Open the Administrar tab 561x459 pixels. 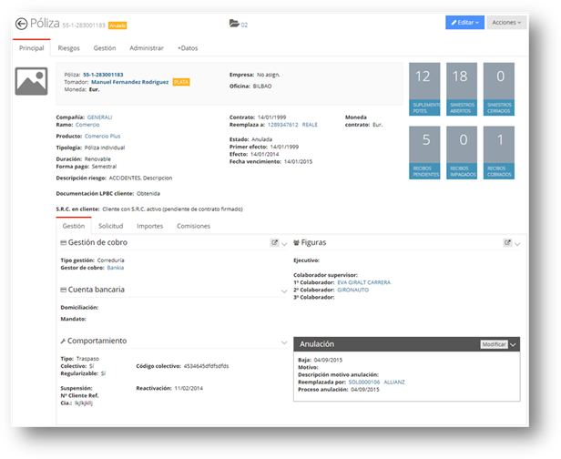pyautogui.click(x=147, y=48)
